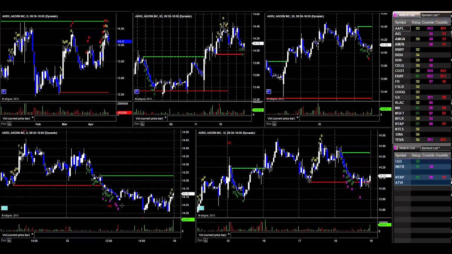Close the Vol study on the 65-minute chart
452x254 pixels.
166,118
